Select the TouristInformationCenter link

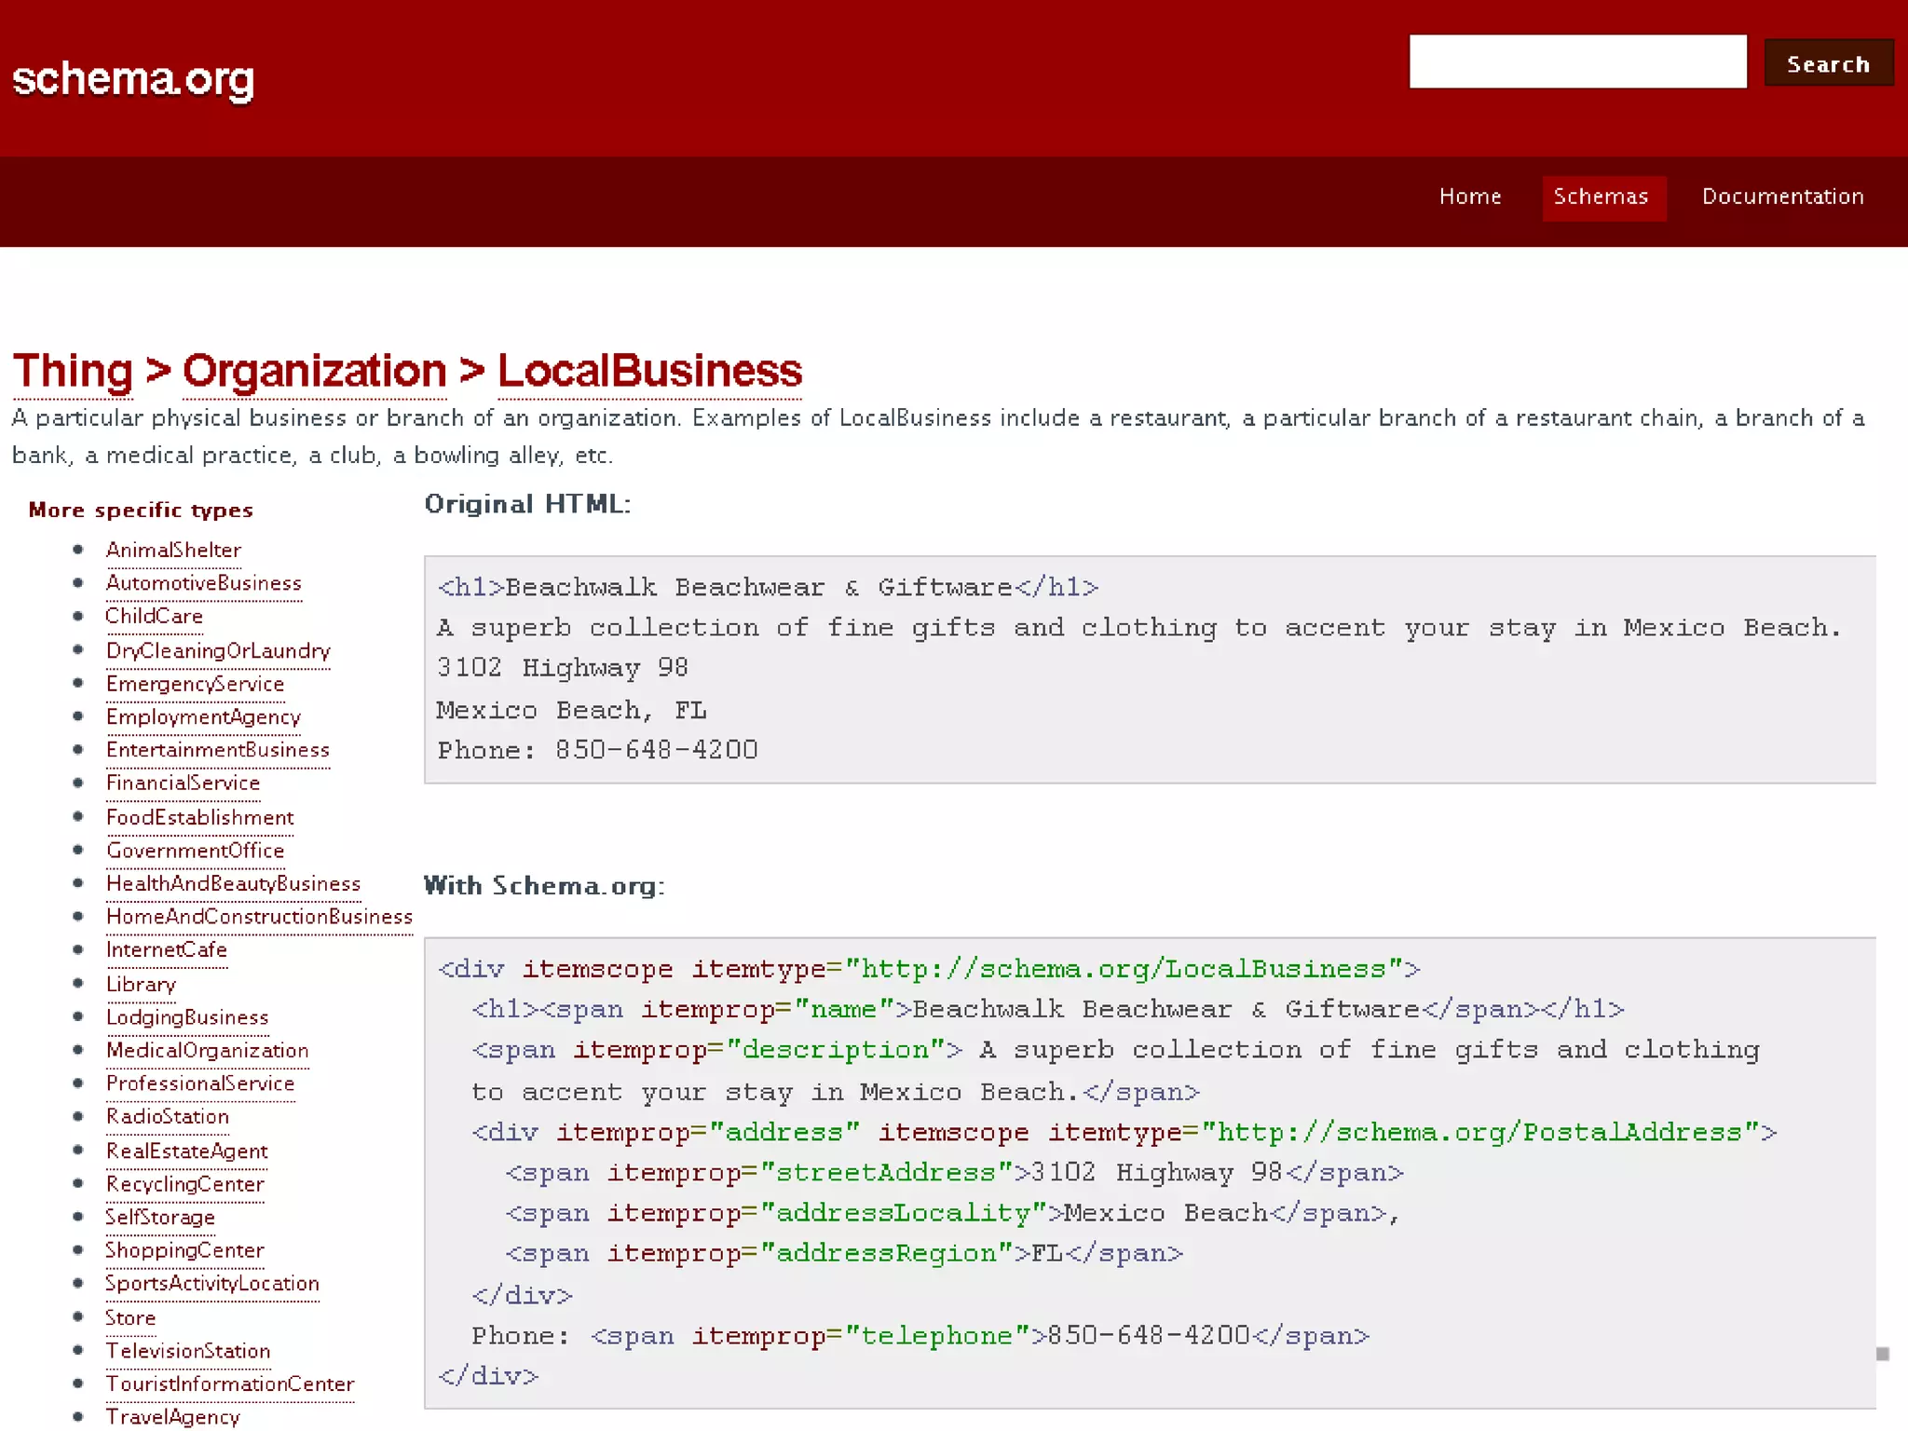pyautogui.click(x=229, y=1384)
